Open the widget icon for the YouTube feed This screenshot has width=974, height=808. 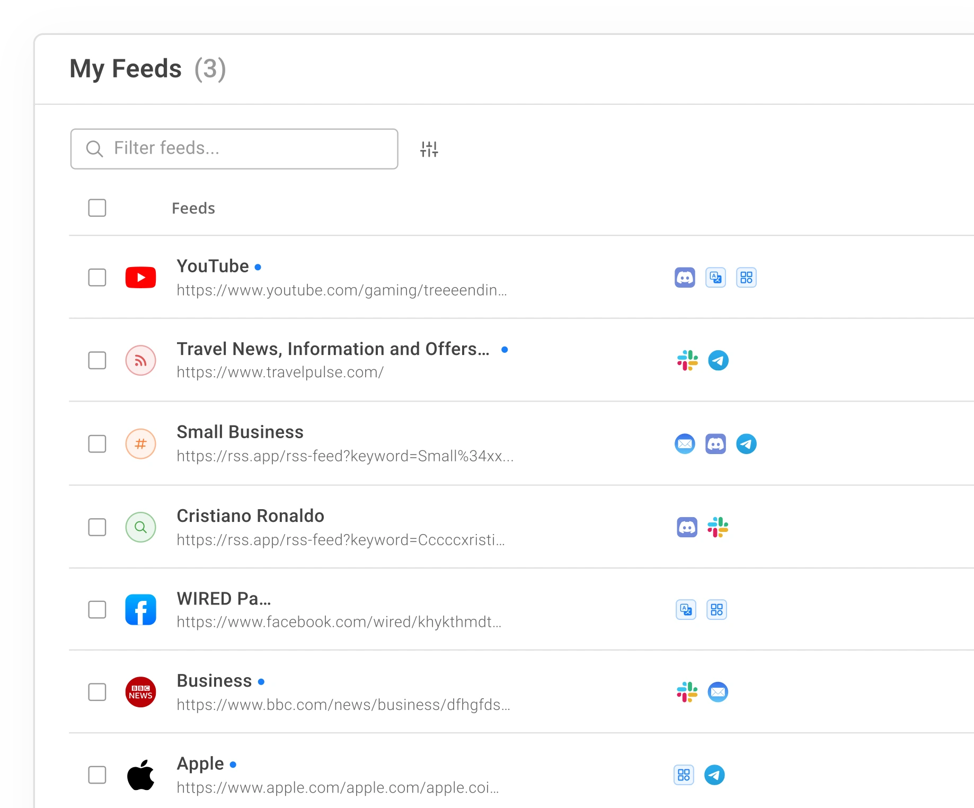[746, 277]
